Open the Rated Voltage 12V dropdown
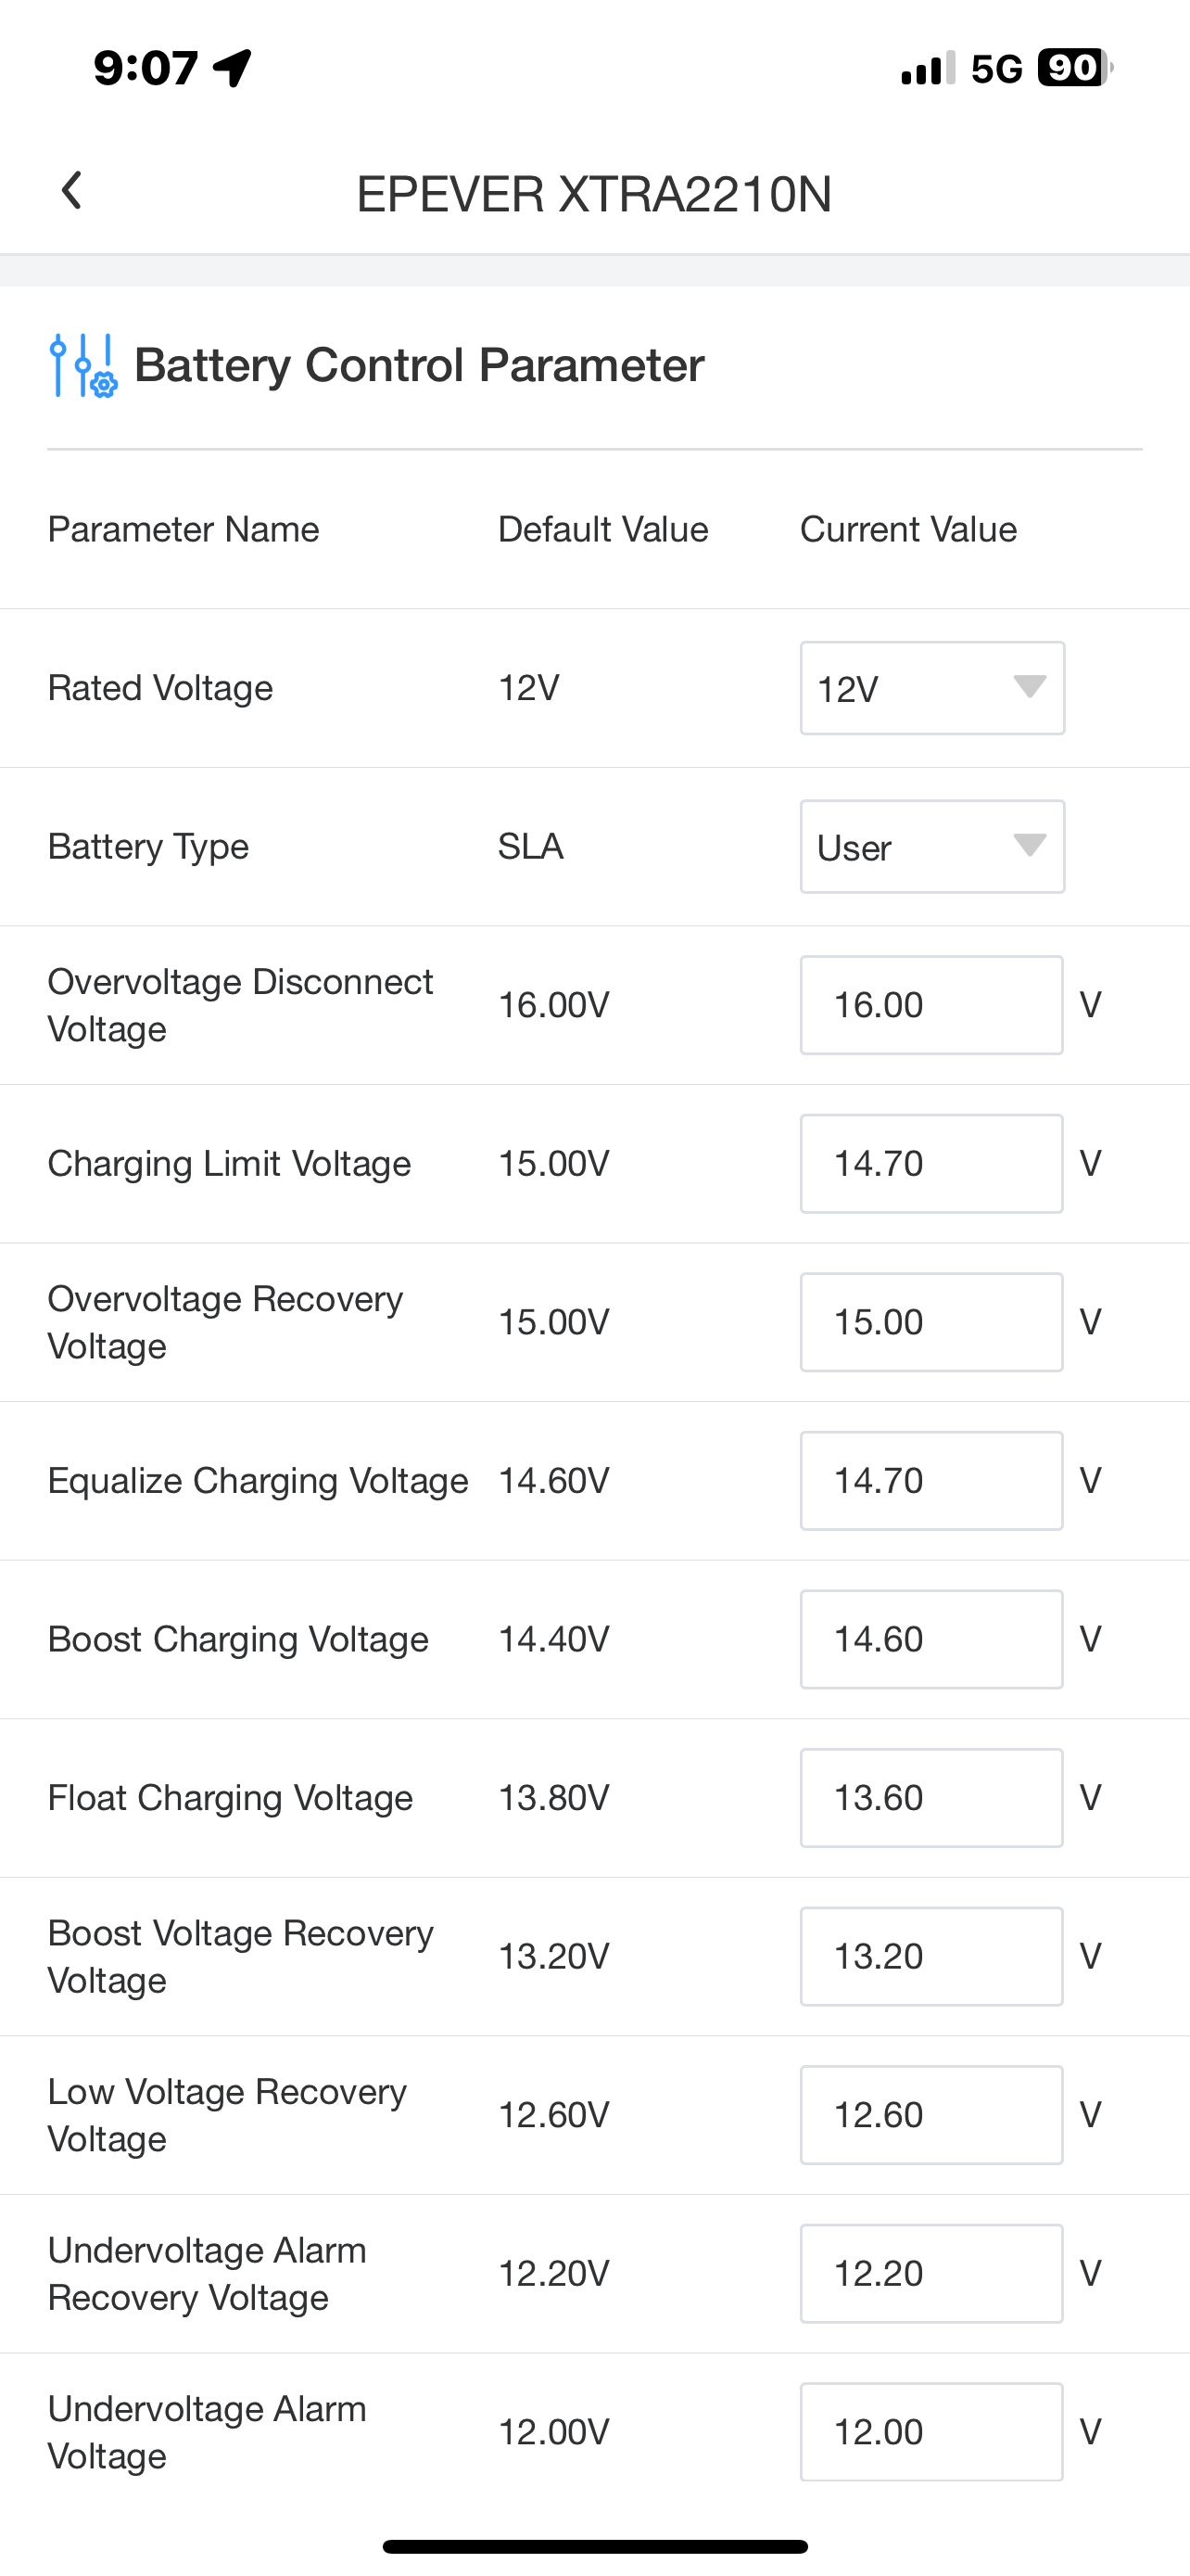The width and height of the screenshot is (1190, 2576). coord(931,688)
